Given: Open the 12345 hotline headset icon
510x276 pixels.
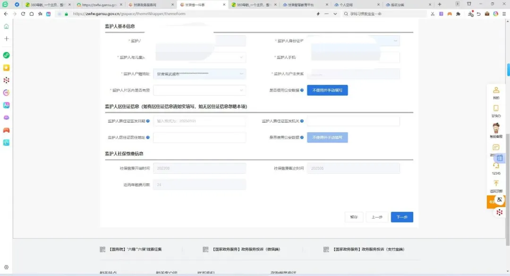Looking at the screenshot, I should coord(496,166).
